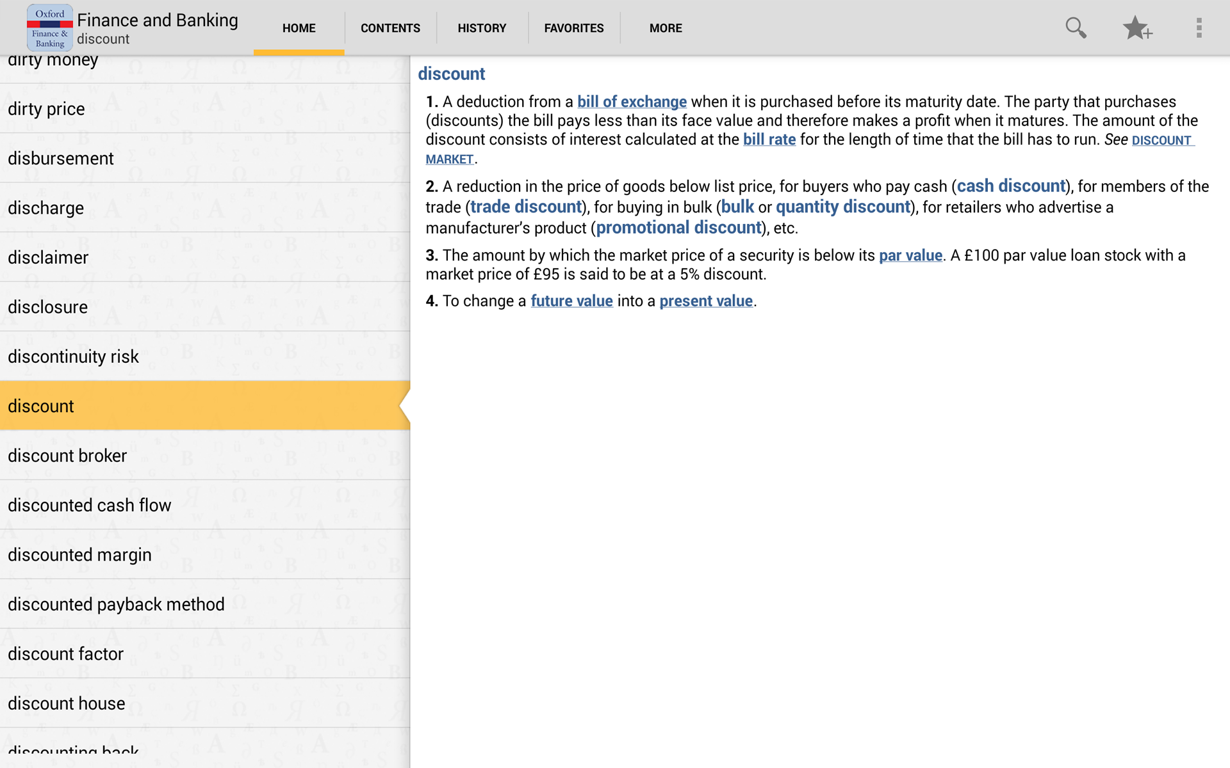Viewport: 1230px width, 768px height.
Task: Open the future value link
Action: click(x=571, y=300)
